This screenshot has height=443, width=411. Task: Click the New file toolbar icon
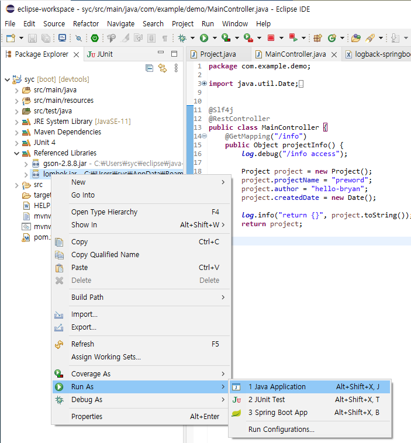click(x=11, y=38)
